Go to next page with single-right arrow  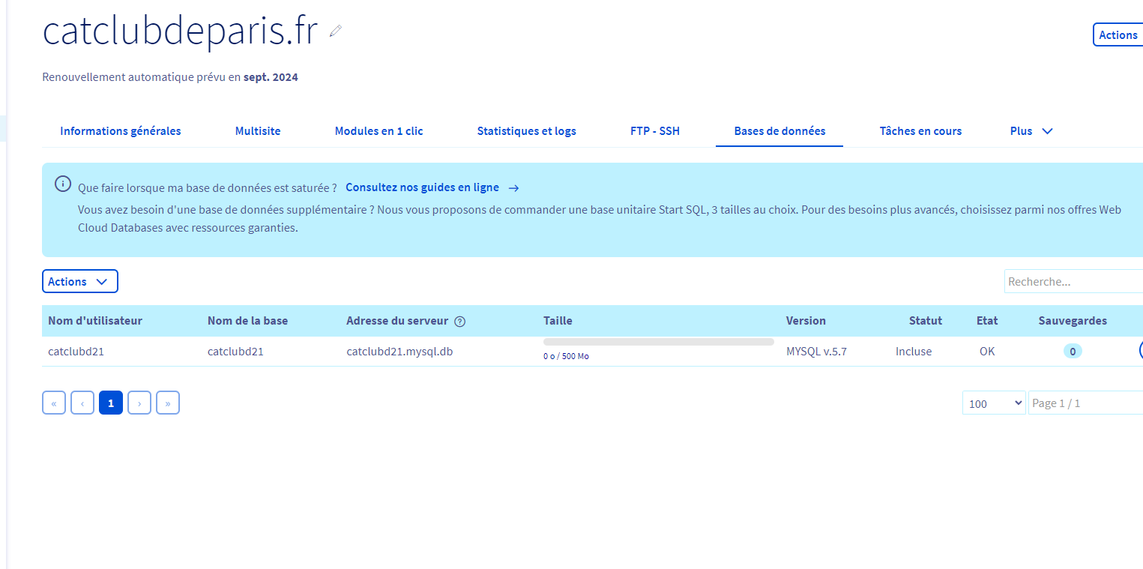139,403
